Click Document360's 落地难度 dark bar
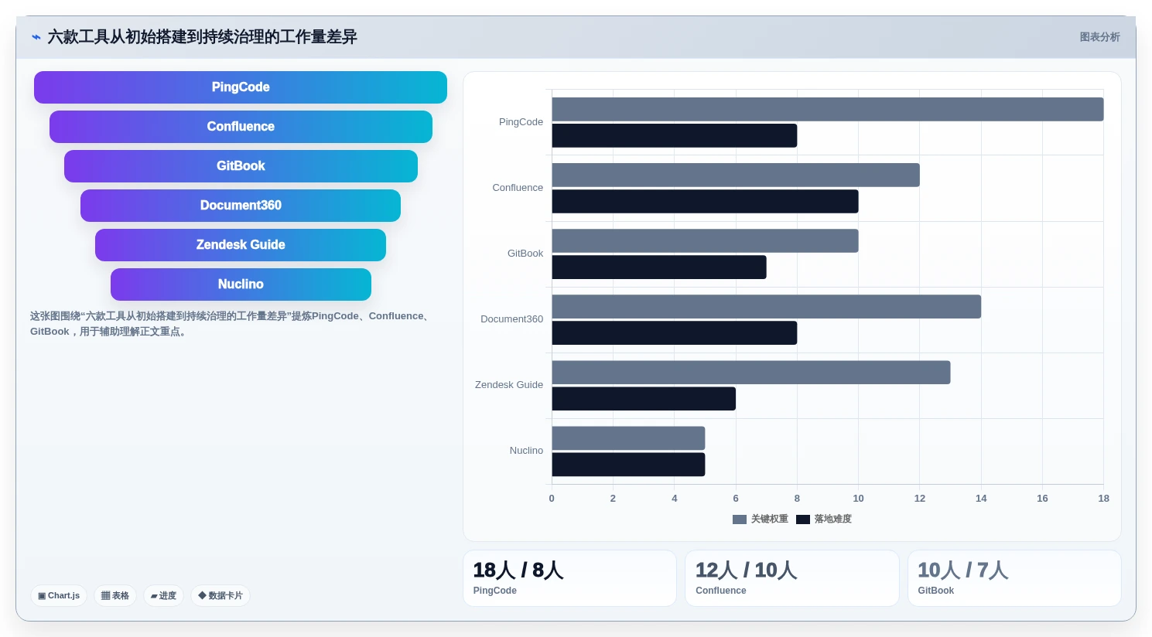This screenshot has height=637, width=1152. [675, 332]
